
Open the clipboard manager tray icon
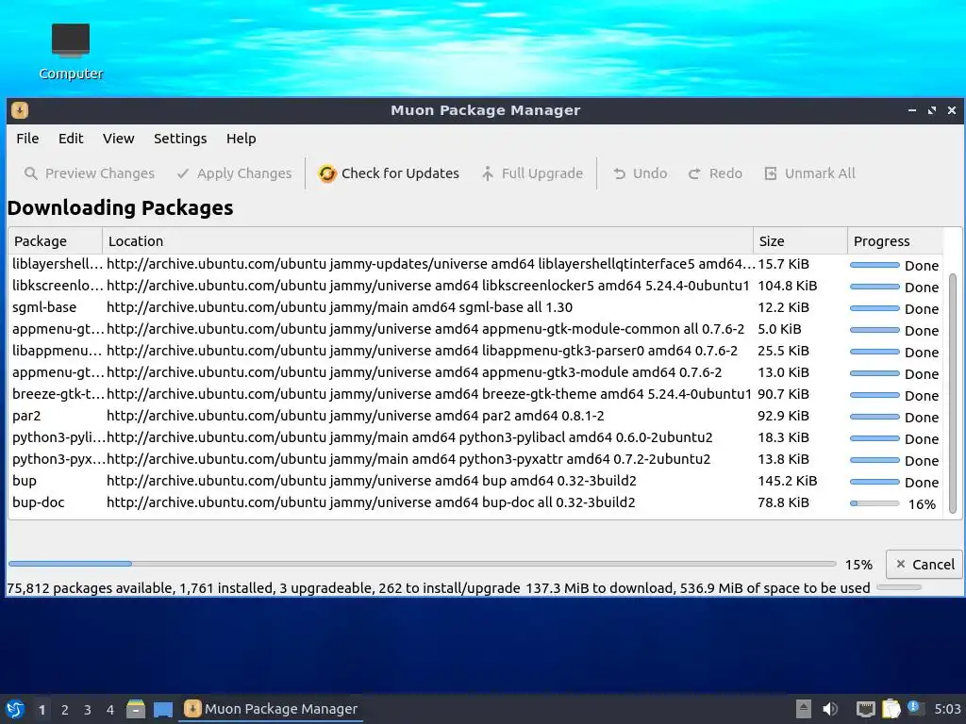(x=891, y=709)
